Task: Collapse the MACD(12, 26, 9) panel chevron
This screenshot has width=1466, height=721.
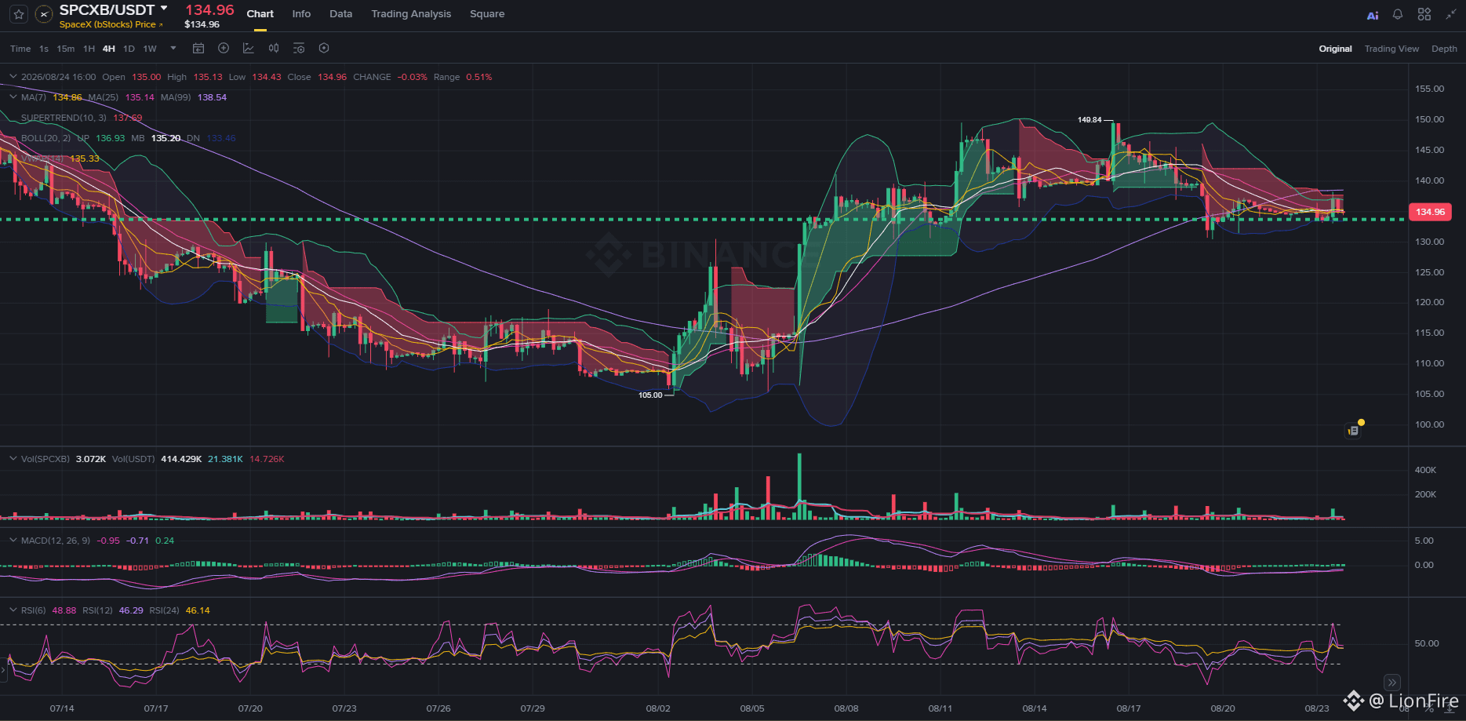Action: [x=13, y=541]
